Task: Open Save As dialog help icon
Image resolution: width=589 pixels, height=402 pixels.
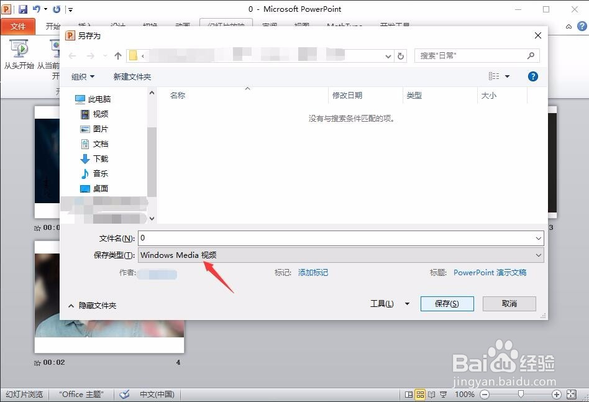Action: (x=532, y=76)
